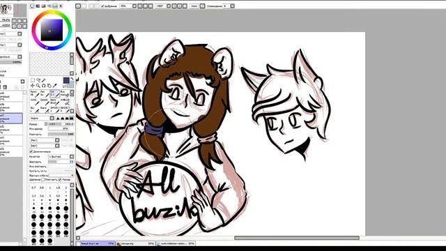Click the flip view button in top toolbar
Screen dimensions: 446x251
(202, 6)
